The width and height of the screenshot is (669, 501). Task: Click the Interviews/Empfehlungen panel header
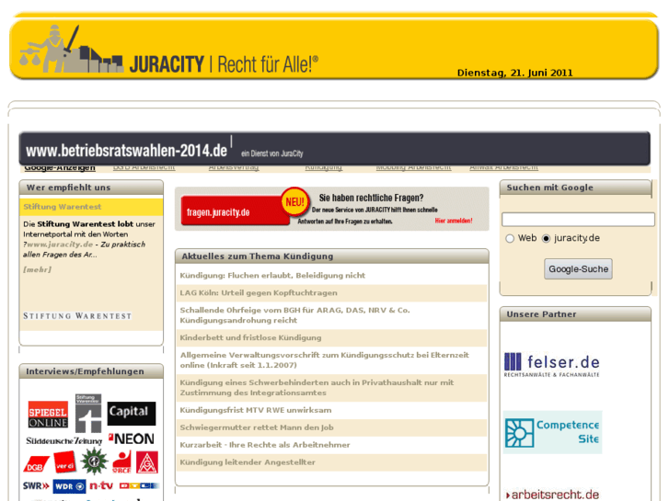pos(91,371)
